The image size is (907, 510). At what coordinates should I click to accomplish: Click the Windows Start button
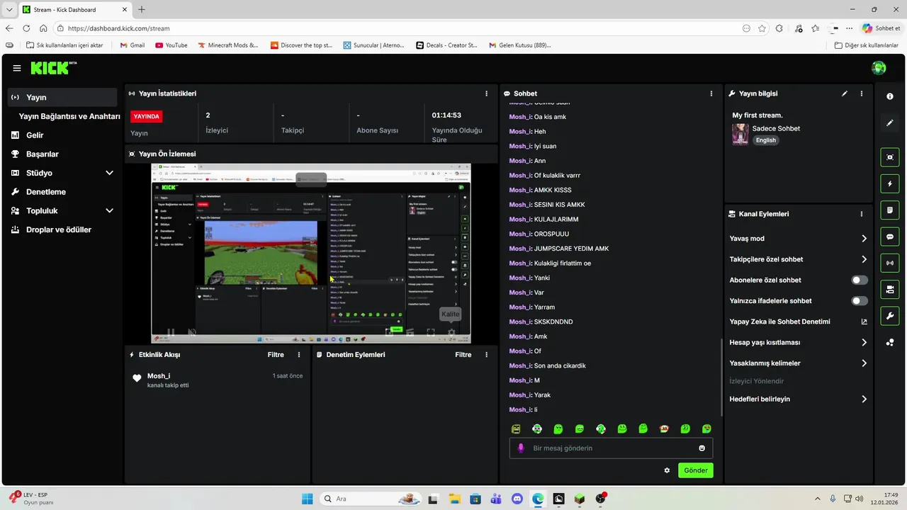coord(307,499)
